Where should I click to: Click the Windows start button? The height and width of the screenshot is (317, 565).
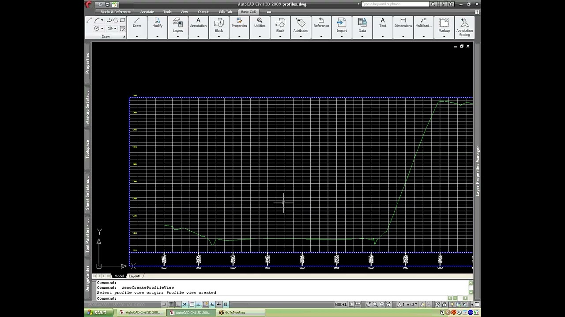[98, 313]
